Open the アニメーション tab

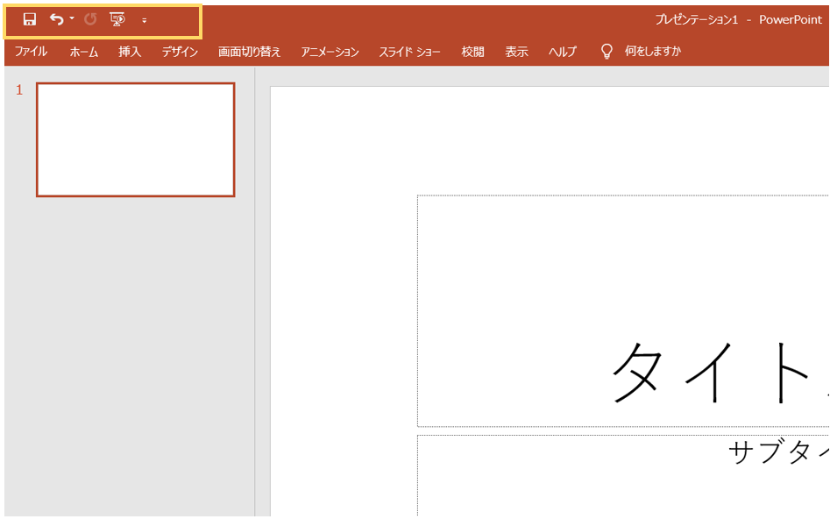point(330,52)
